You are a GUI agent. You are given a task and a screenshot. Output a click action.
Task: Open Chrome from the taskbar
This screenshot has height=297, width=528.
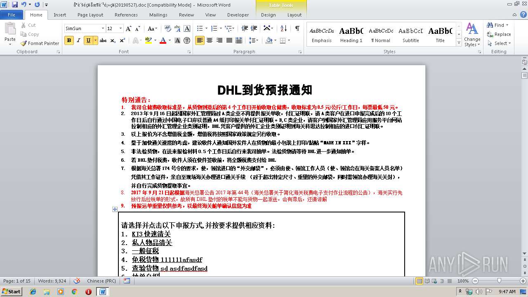coord(75,292)
